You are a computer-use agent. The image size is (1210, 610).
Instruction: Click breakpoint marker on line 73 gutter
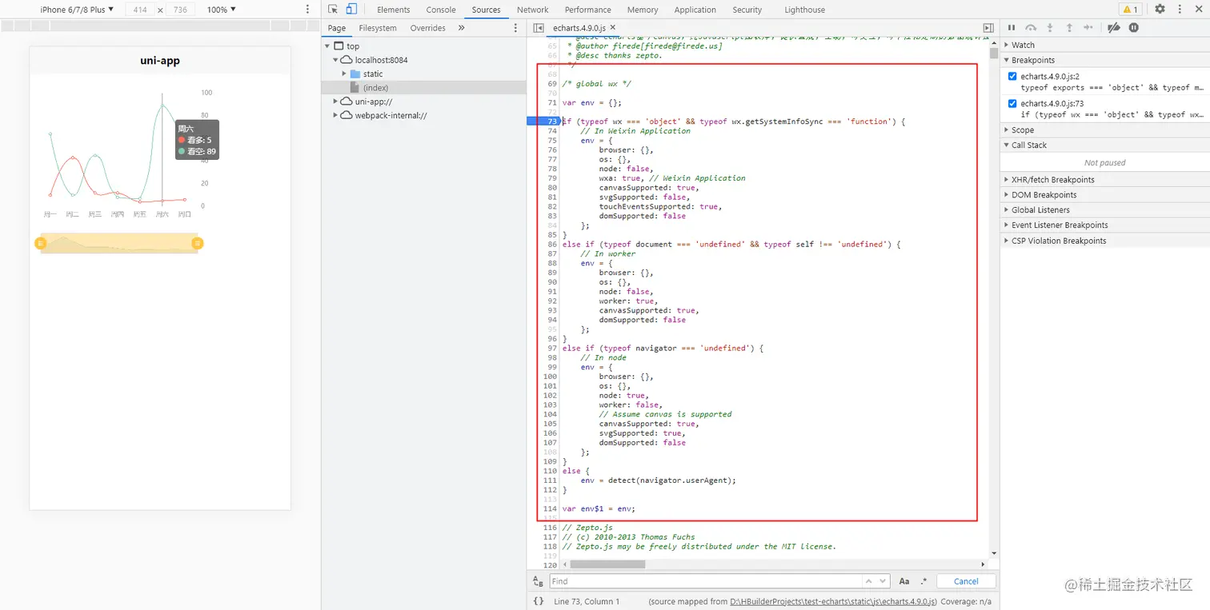point(544,122)
